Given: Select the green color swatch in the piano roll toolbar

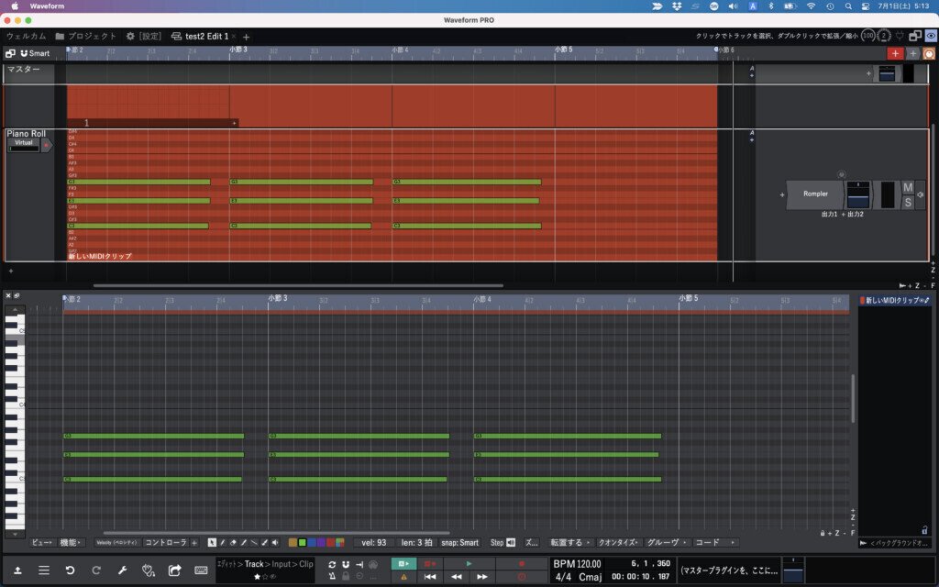Looking at the screenshot, I should (303, 541).
